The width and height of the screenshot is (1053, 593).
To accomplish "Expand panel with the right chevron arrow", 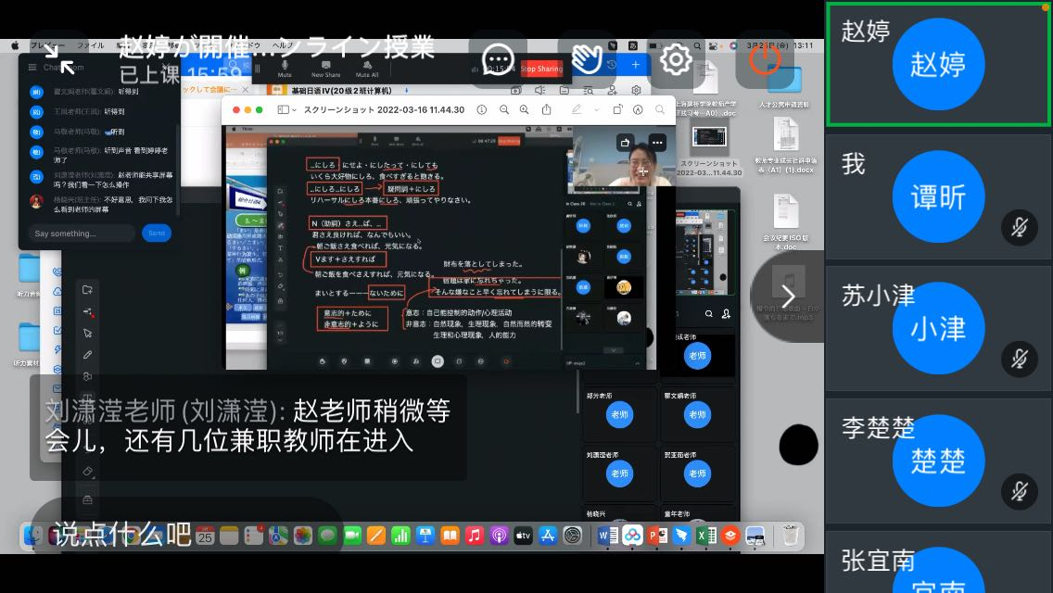I will click(x=788, y=296).
